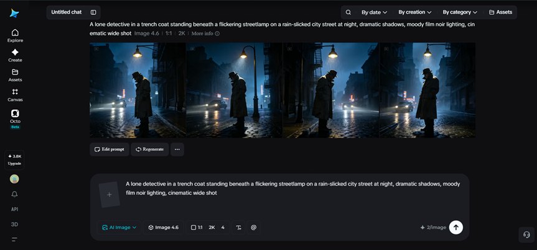Launch the Octo beta tool
537x250 pixels.
[x=15, y=119]
